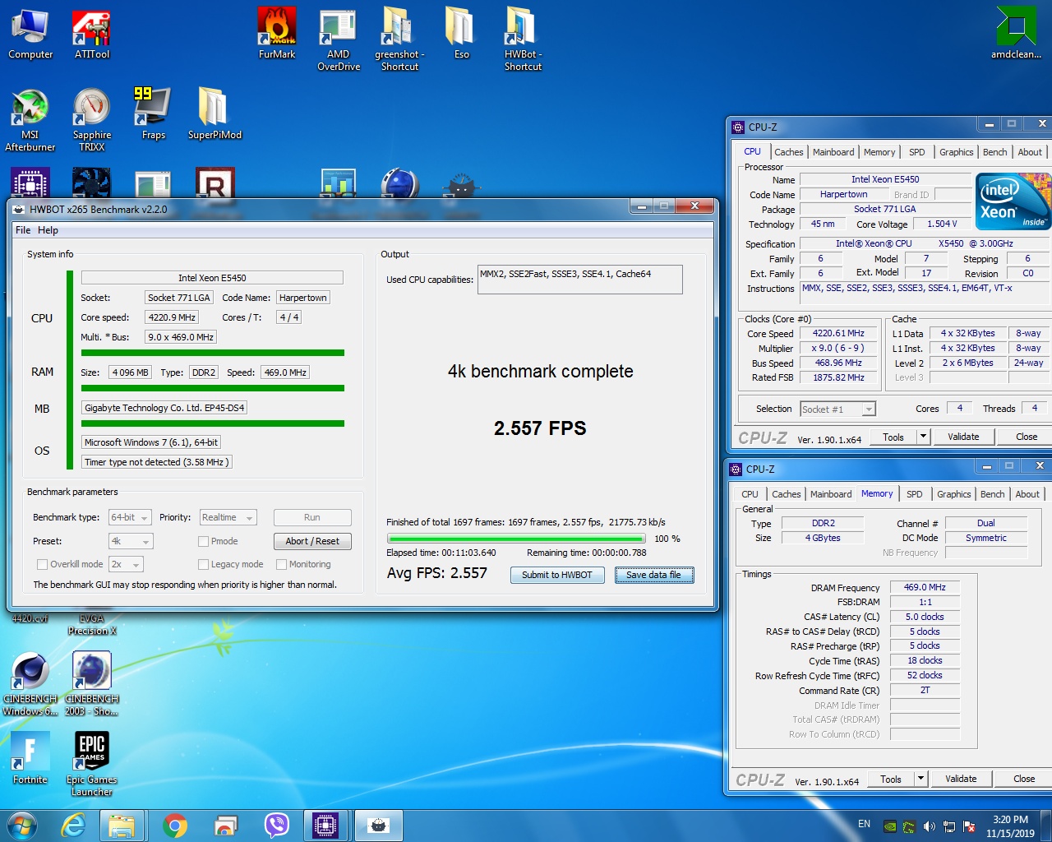1052x842 pixels.
Task: Open File menu in HWBOT x265
Action: tap(23, 230)
